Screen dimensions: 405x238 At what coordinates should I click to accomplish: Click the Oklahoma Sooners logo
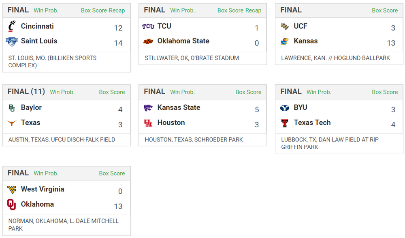pos(12,204)
